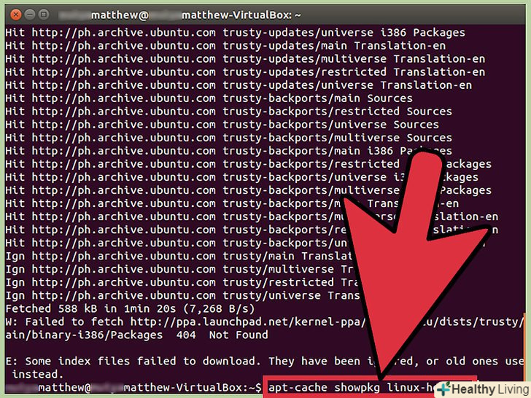Close the terminal with the red button
The image size is (531, 398).
[15, 15]
